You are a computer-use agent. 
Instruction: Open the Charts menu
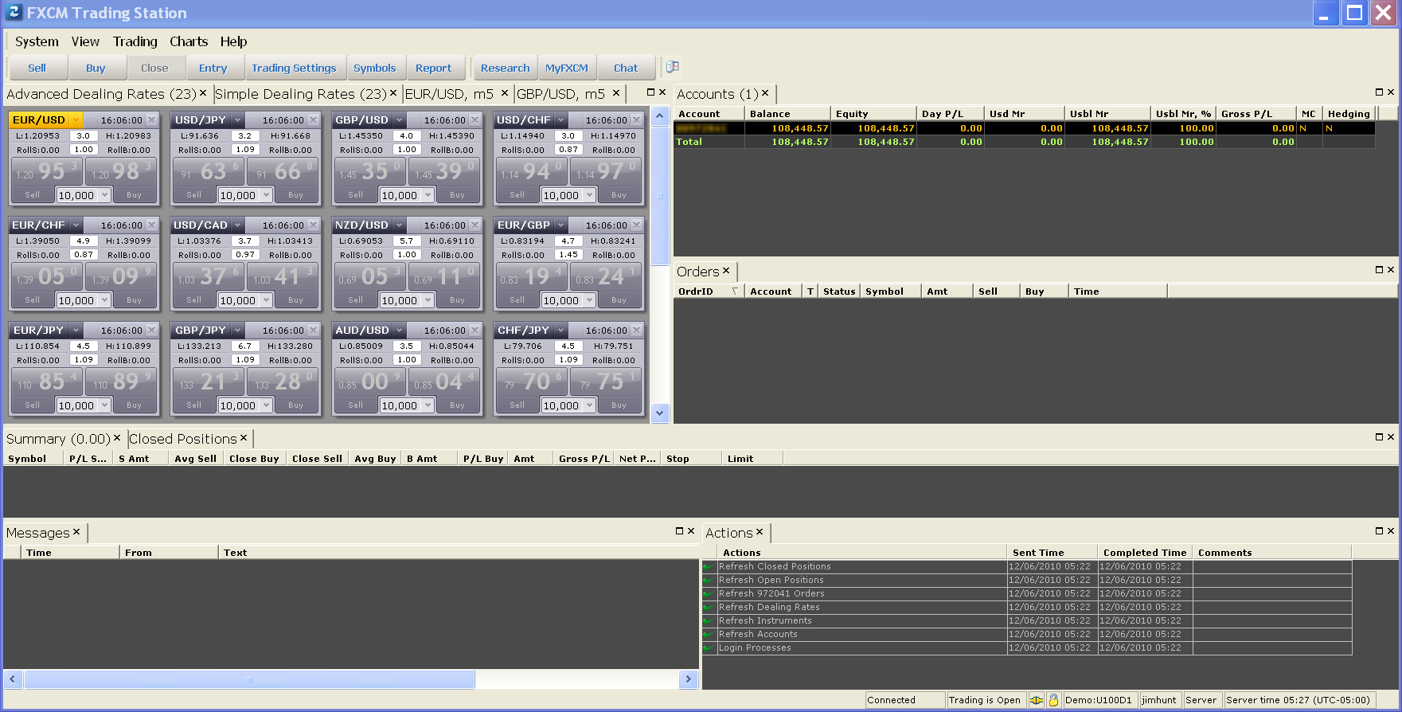tap(189, 41)
